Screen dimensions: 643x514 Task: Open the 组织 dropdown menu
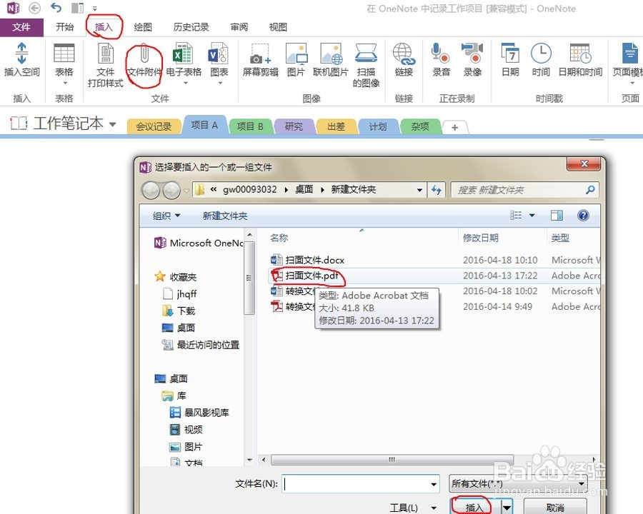(x=166, y=216)
